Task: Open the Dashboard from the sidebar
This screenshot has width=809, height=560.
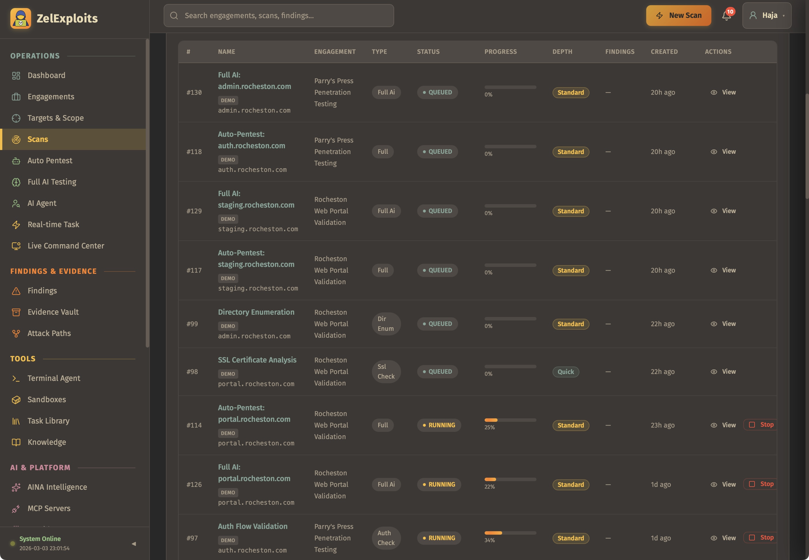Action: (x=46, y=75)
